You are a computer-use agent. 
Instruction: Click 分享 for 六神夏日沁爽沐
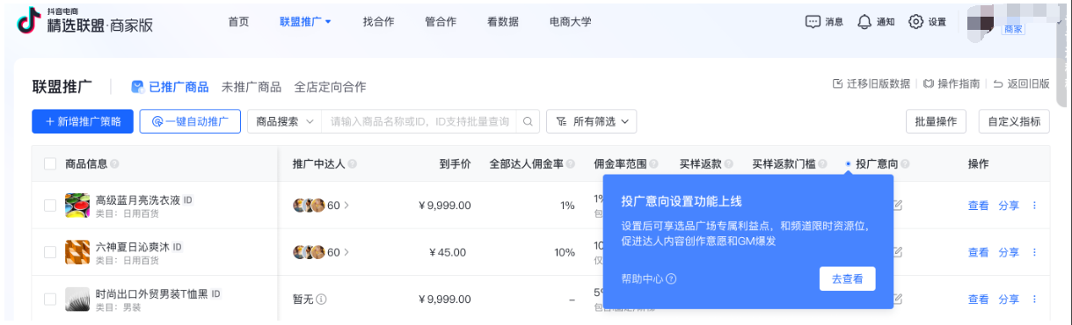(x=1009, y=252)
